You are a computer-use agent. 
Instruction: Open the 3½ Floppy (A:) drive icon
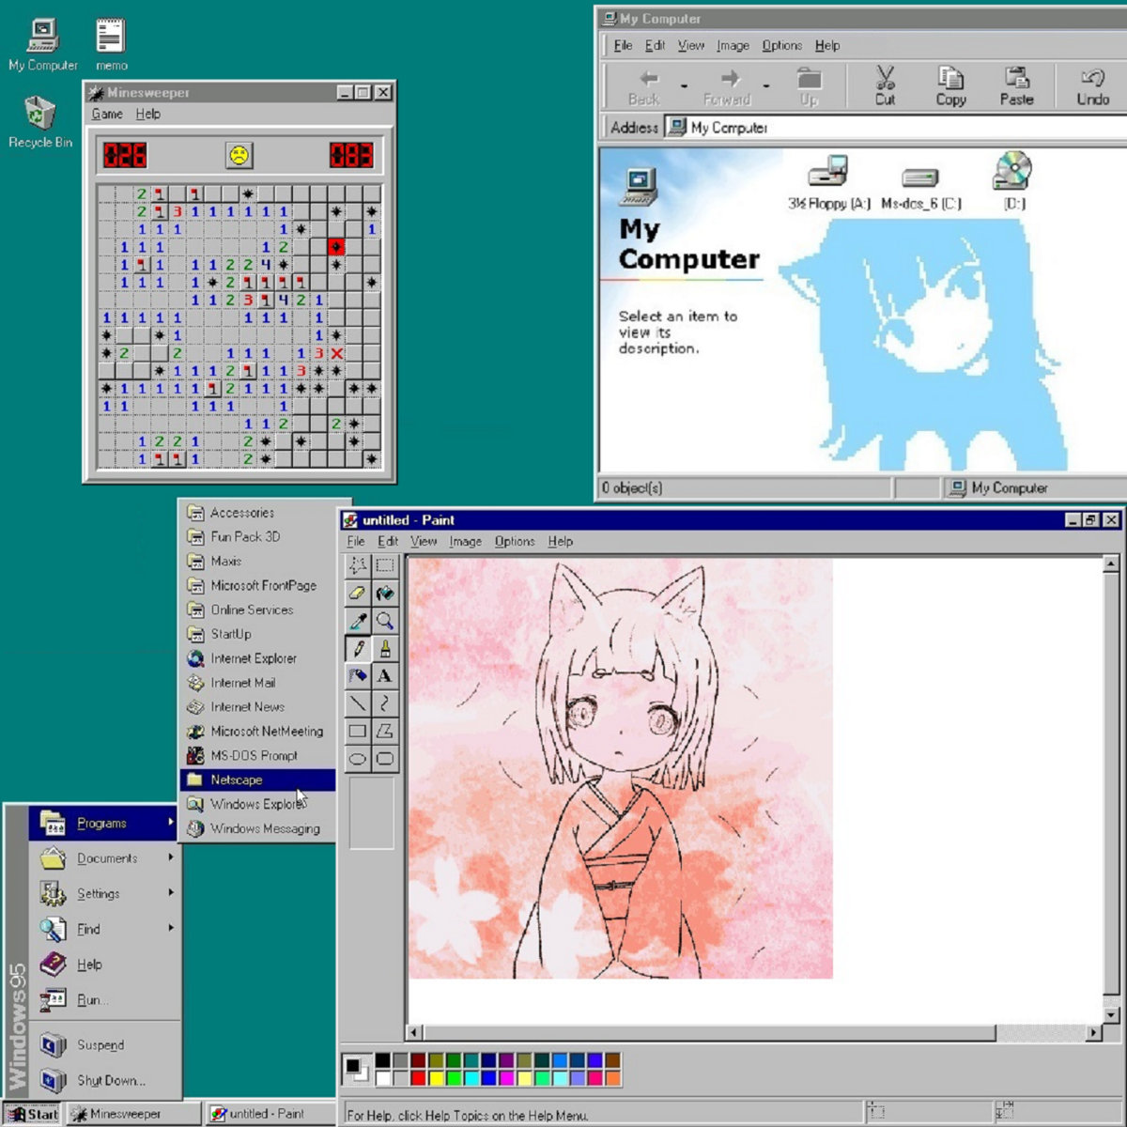coord(828,183)
